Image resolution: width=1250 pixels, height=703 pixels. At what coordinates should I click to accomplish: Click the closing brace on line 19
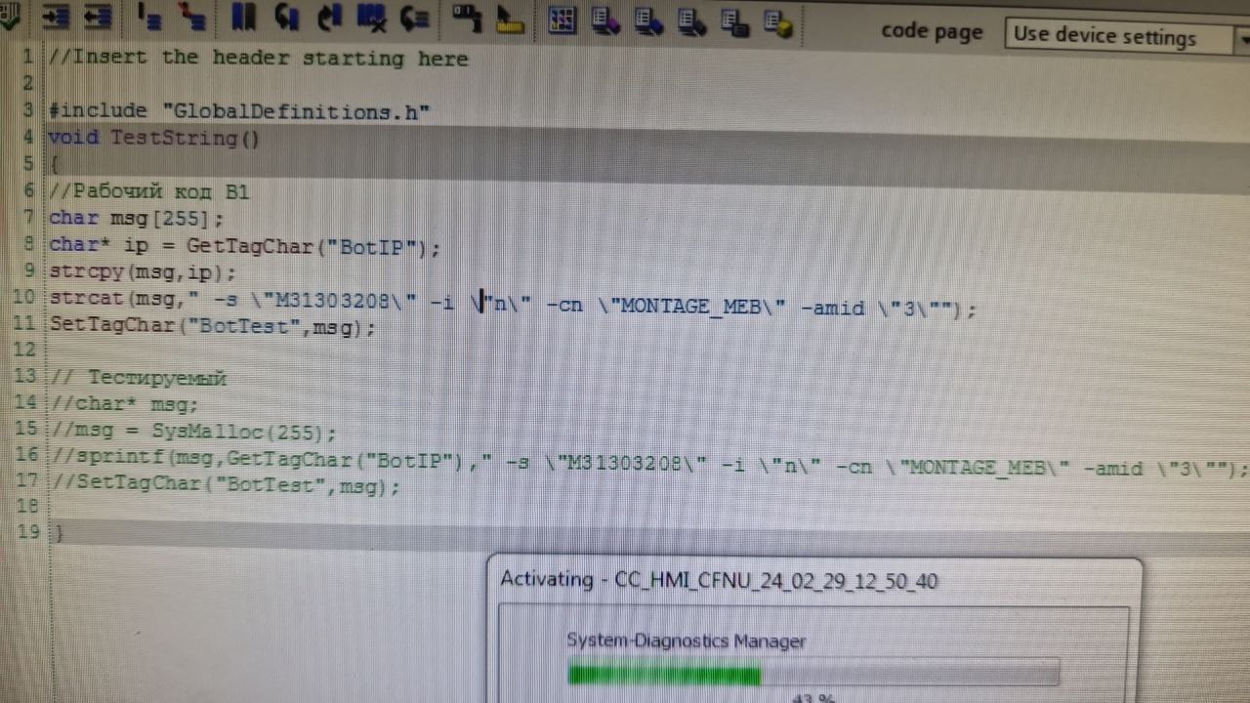click(x=58, y=532)
